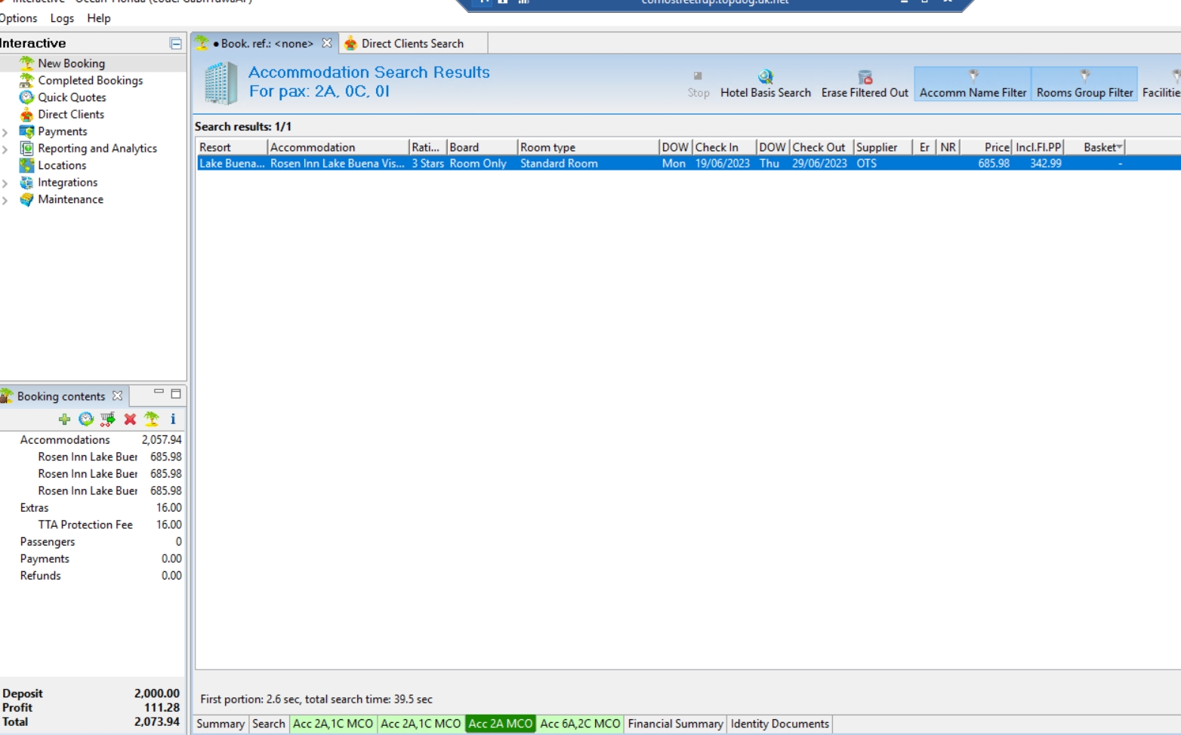Select the Rosen Inn Lake Buena Vista result row
This screenshot has height=735, width=1181.
pos(689,163)
